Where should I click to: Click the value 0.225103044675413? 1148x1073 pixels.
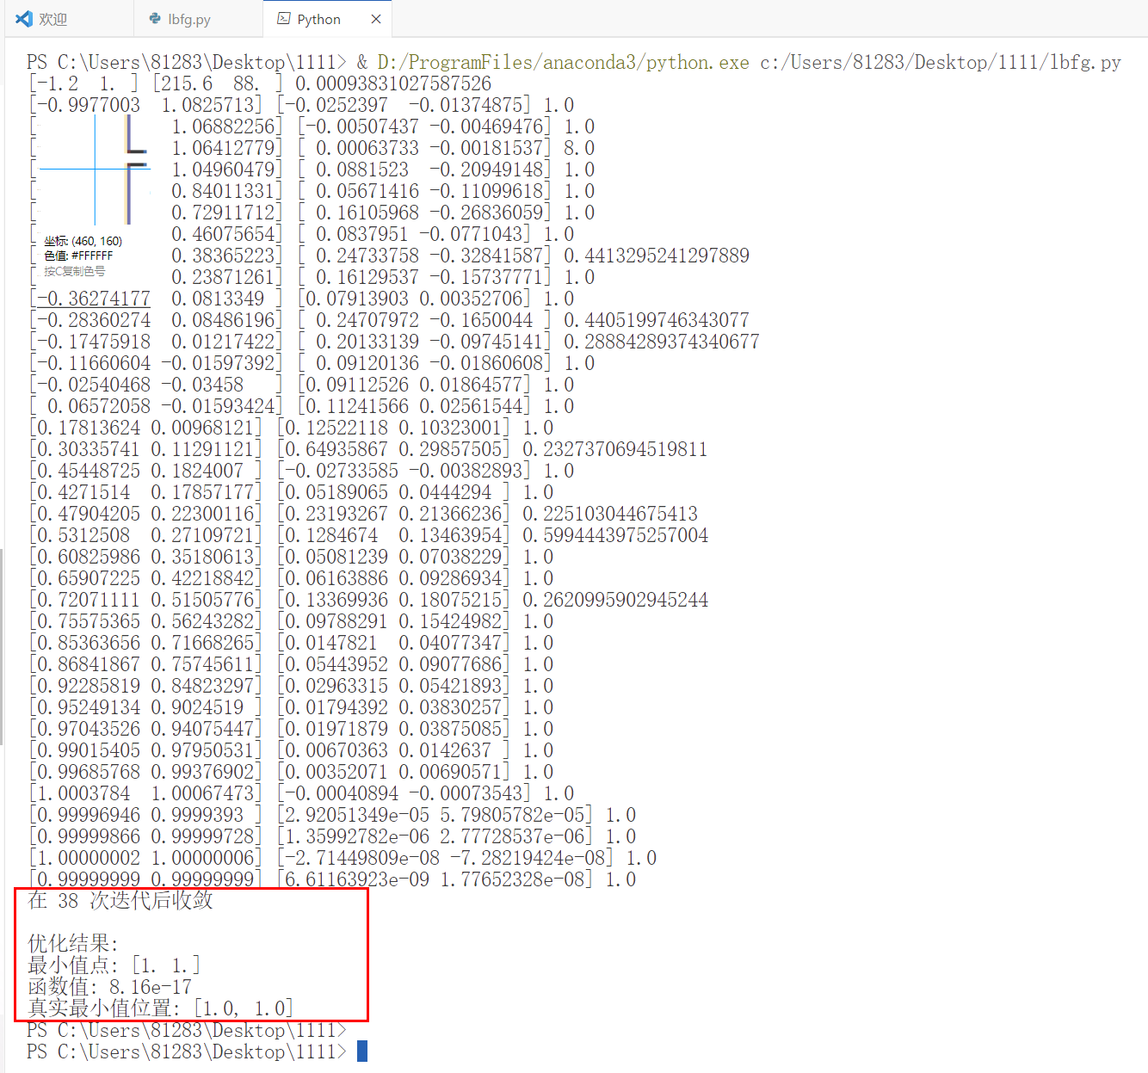coord(610,514)
